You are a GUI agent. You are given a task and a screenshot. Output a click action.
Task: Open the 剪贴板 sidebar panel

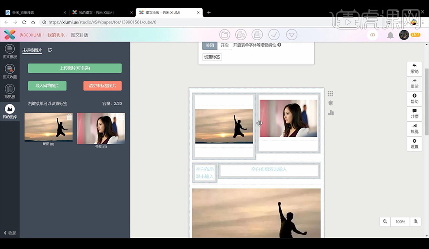point(10,91)
